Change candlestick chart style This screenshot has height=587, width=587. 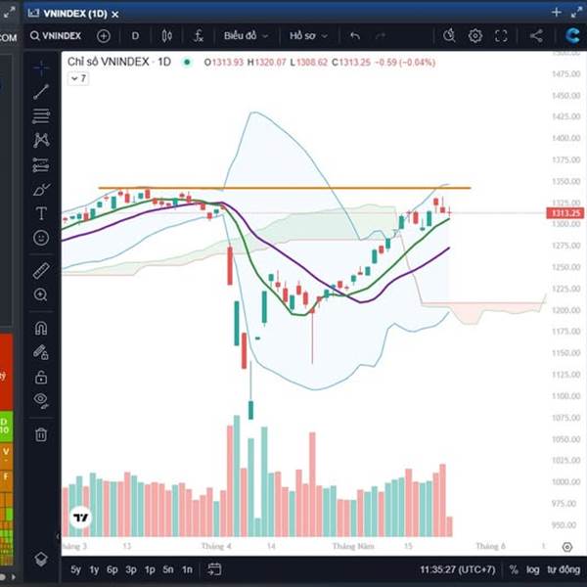tap(167, 36)
